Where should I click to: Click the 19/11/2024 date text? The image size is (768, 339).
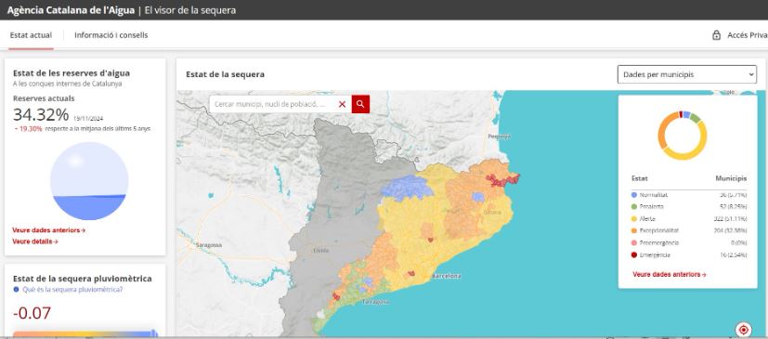click(88, 119)
